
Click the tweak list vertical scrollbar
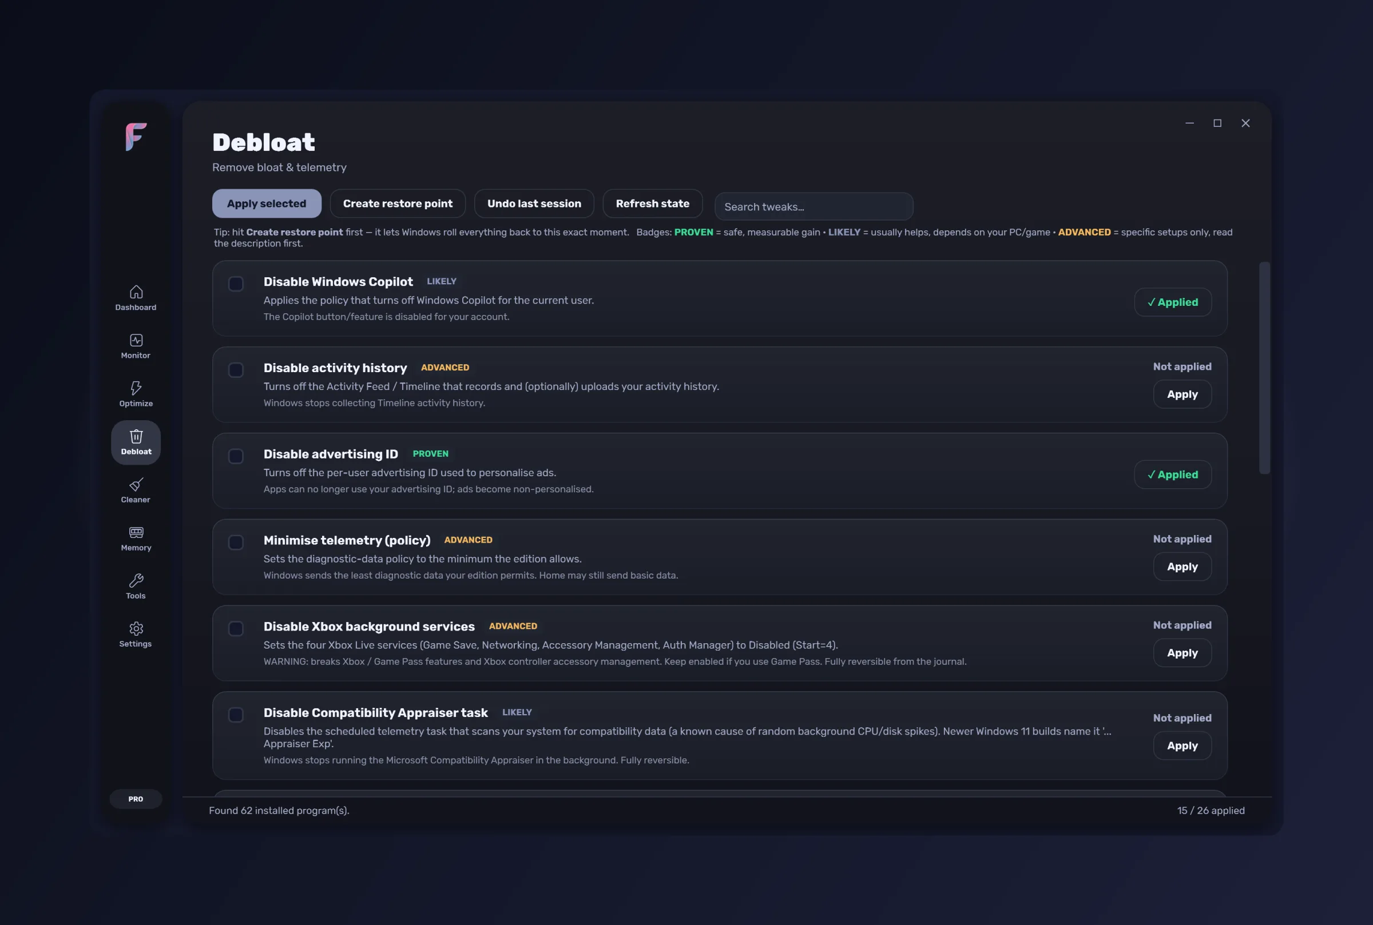coord(1264,368)
